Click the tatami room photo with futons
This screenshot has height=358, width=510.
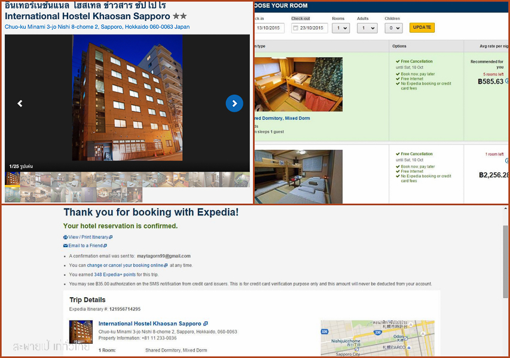(298, 177)
